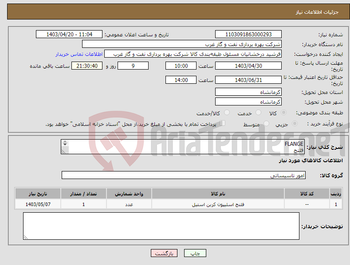Click the delivery province field کرمانشاه
Image resolution: width=350 pixels, height=265 pixels.
pyautogui.click(x=248, y=92)
